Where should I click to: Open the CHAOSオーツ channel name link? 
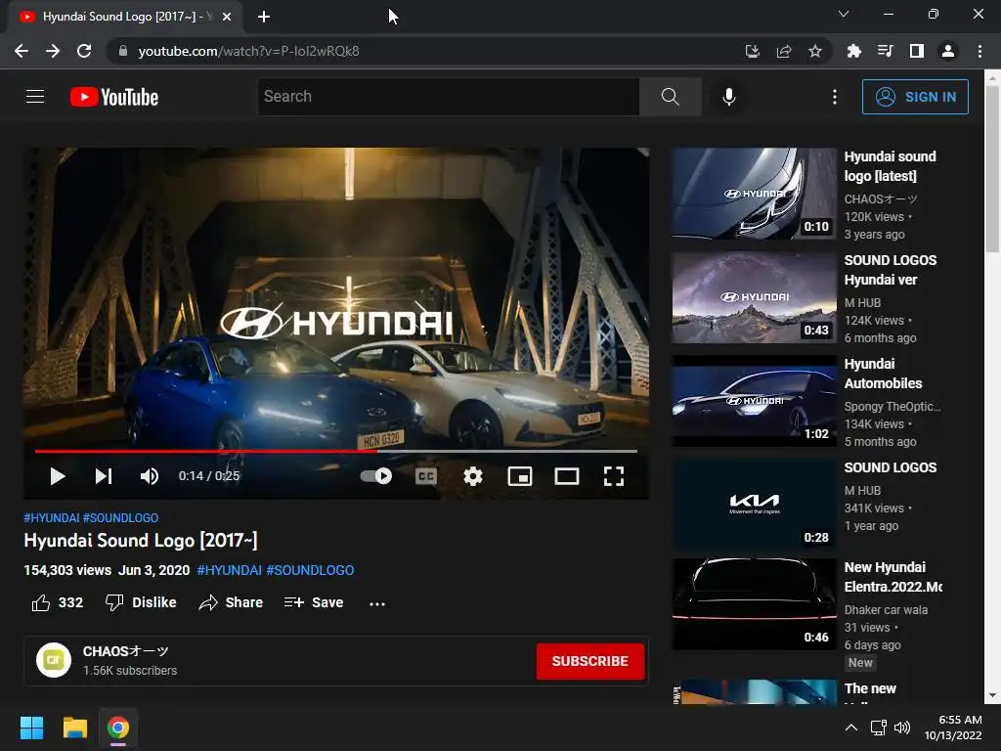pyautogui.click(x=126, y=651)
